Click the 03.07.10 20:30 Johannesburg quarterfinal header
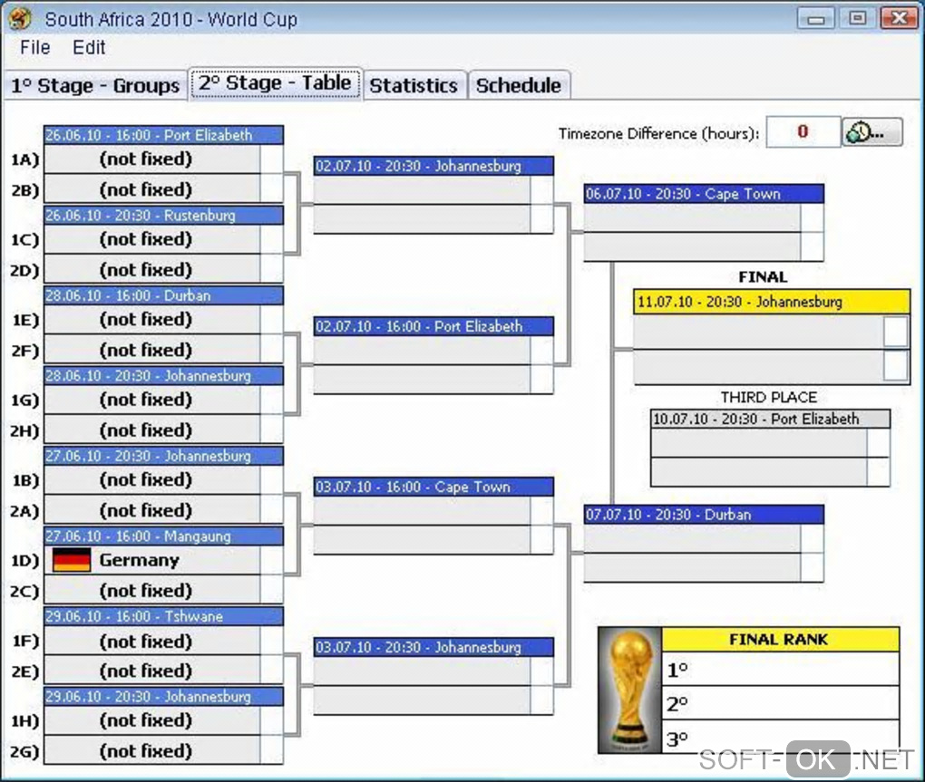Screen dimensions: 925x782 click(x=433, y=646)
